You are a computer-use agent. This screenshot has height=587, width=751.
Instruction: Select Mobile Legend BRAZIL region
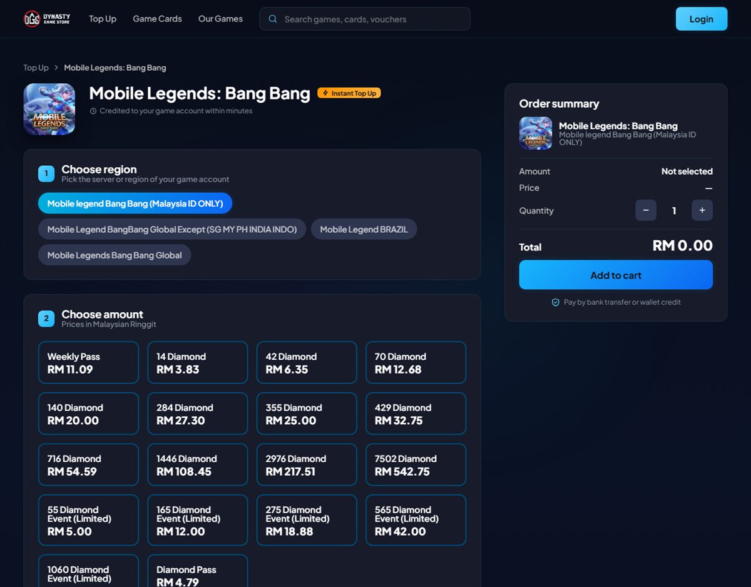364,229
